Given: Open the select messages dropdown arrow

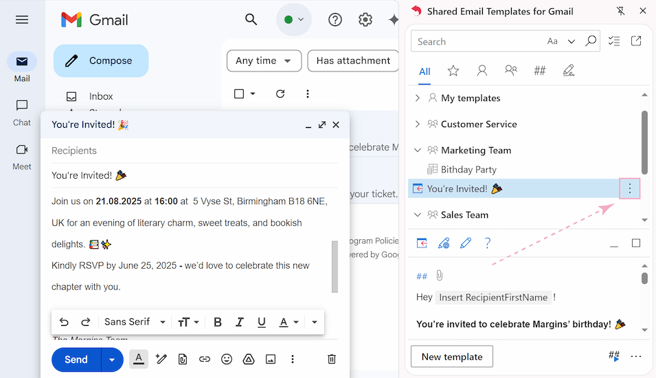Looking at the screenshot, I should (x=253, y=93).
